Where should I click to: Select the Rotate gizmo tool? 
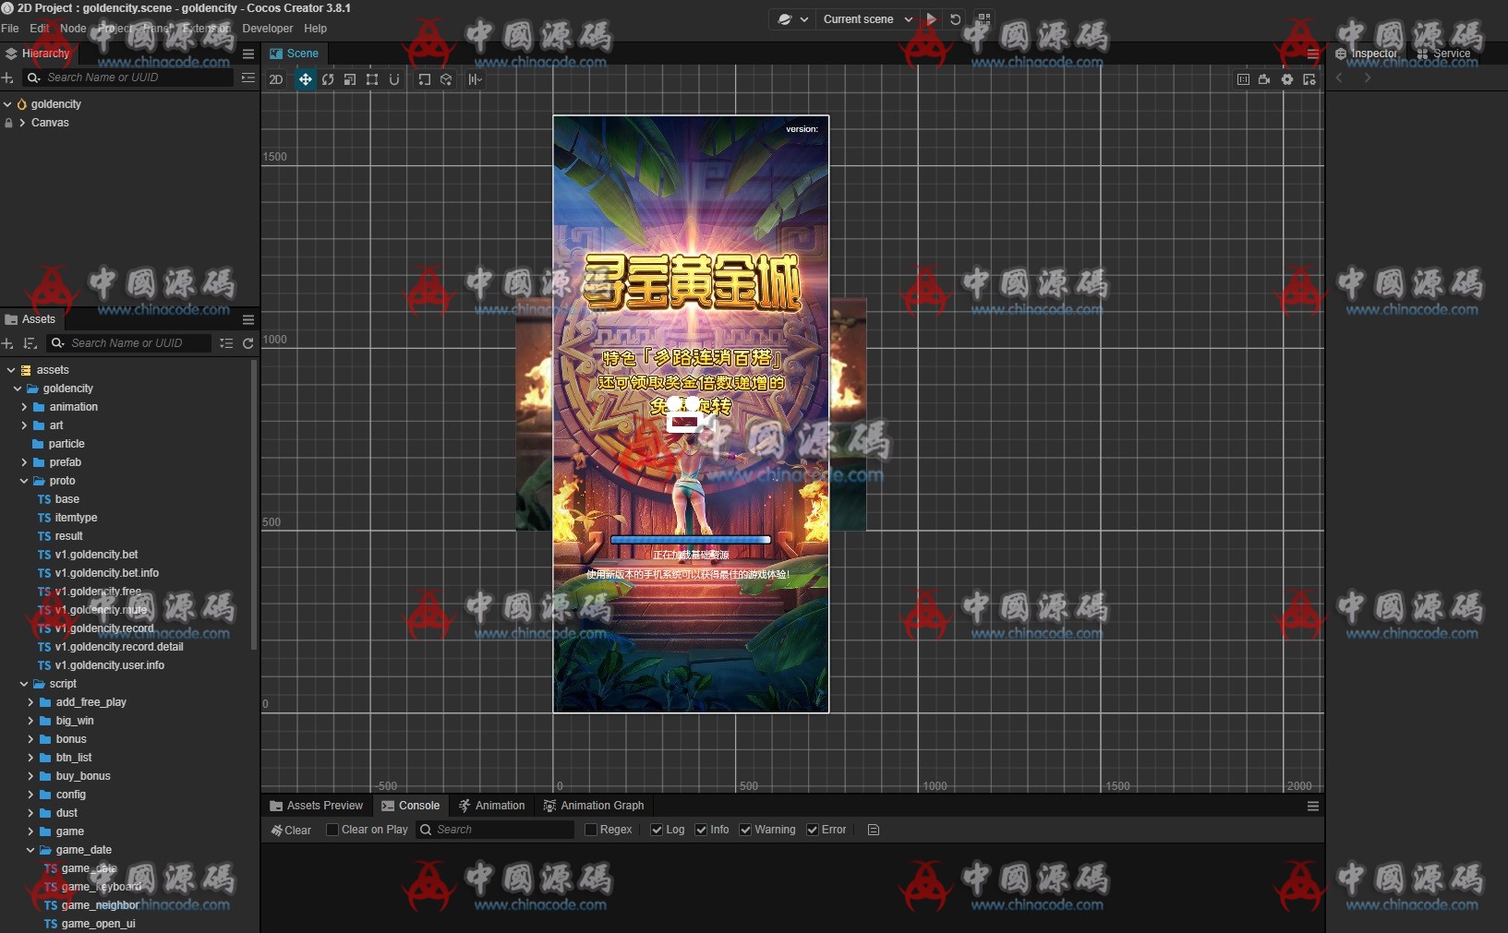(328, 79)
